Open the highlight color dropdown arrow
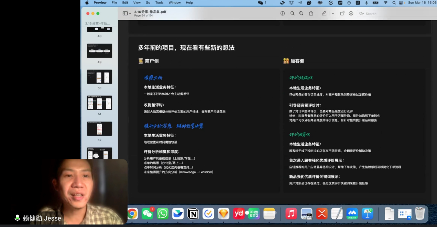This screenshot has width=437, height=227. point(332,13)
